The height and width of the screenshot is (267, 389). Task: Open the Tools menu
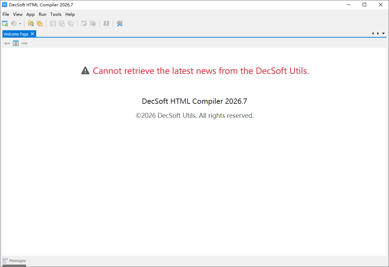click(56, 14)
